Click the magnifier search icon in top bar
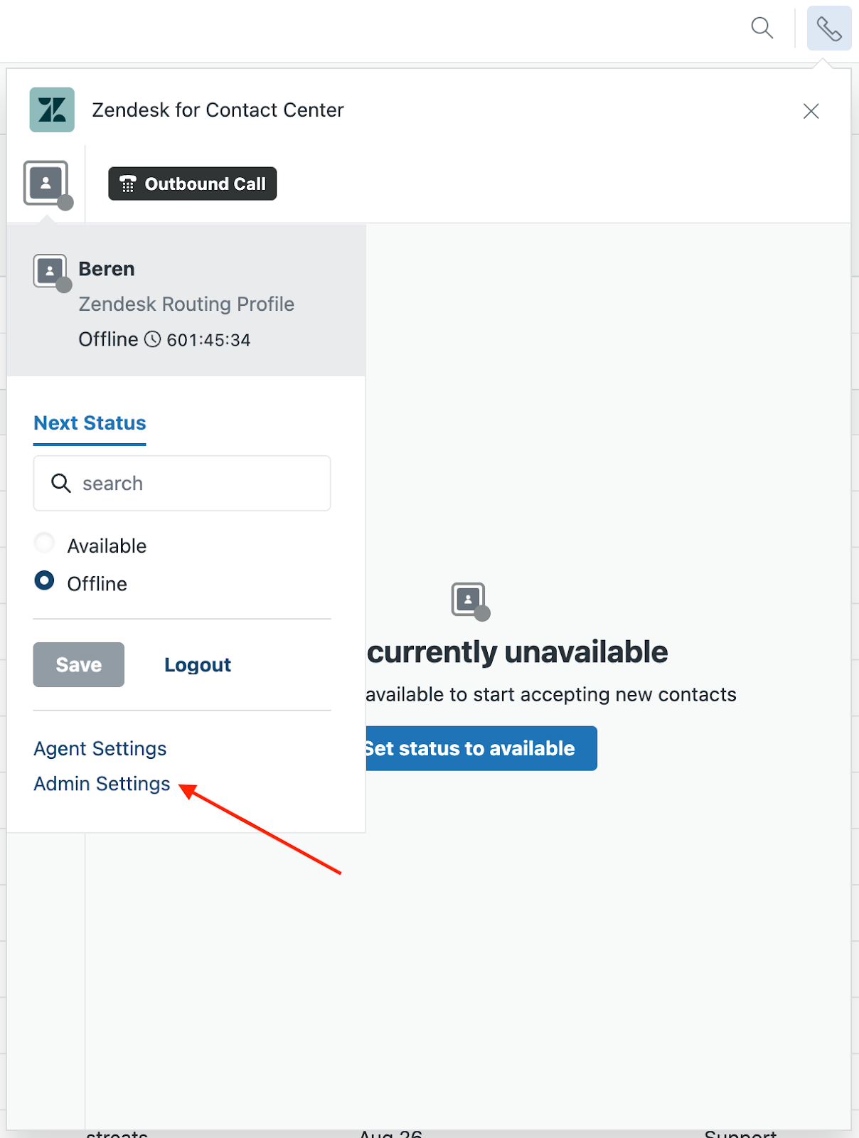Image resolution: width=859 pixels, height=1138 pixels. coord(762,28)
